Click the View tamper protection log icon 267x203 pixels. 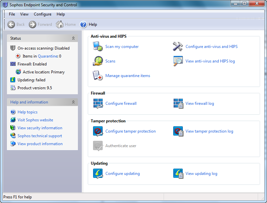pyautogui.click(x=178, y=131)
